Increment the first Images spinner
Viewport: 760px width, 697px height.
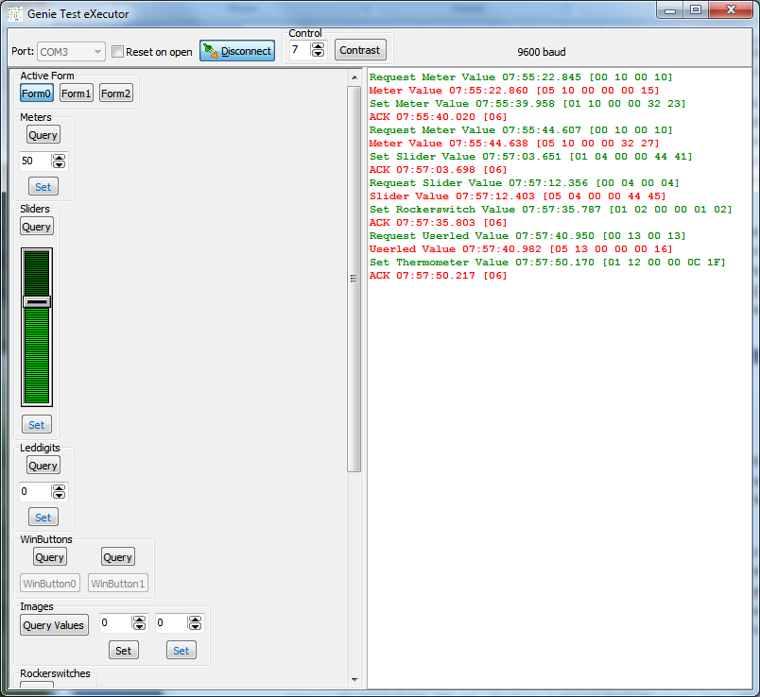pyautogui.click(x=139, y=620)
